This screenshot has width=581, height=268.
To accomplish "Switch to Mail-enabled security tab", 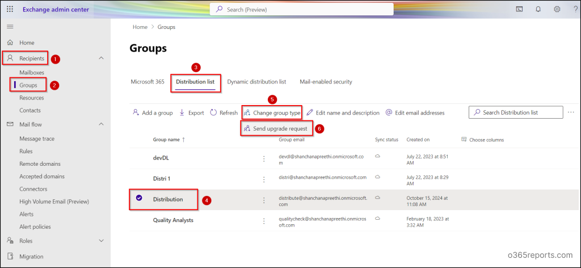I will click(326, 82).
